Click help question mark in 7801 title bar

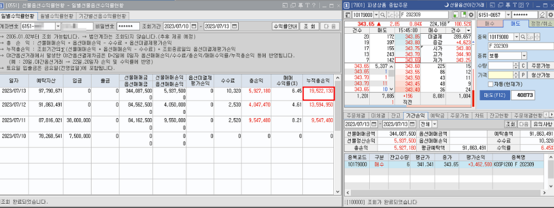click(527, 5)
